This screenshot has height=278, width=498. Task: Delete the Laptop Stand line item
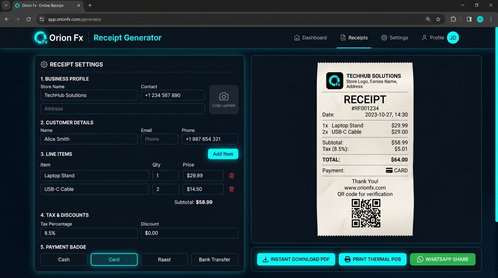232,176
